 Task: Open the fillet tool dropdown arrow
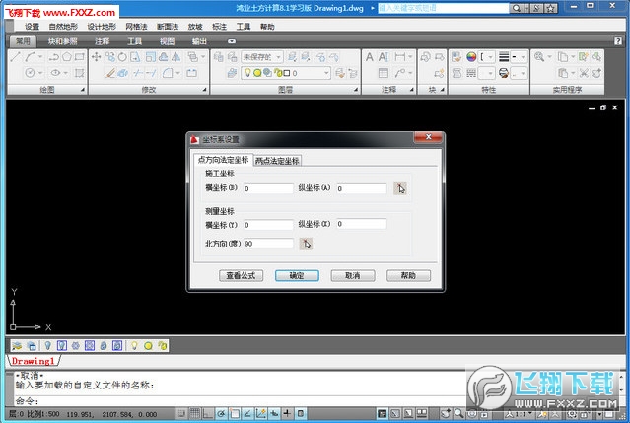pos(178,73)
